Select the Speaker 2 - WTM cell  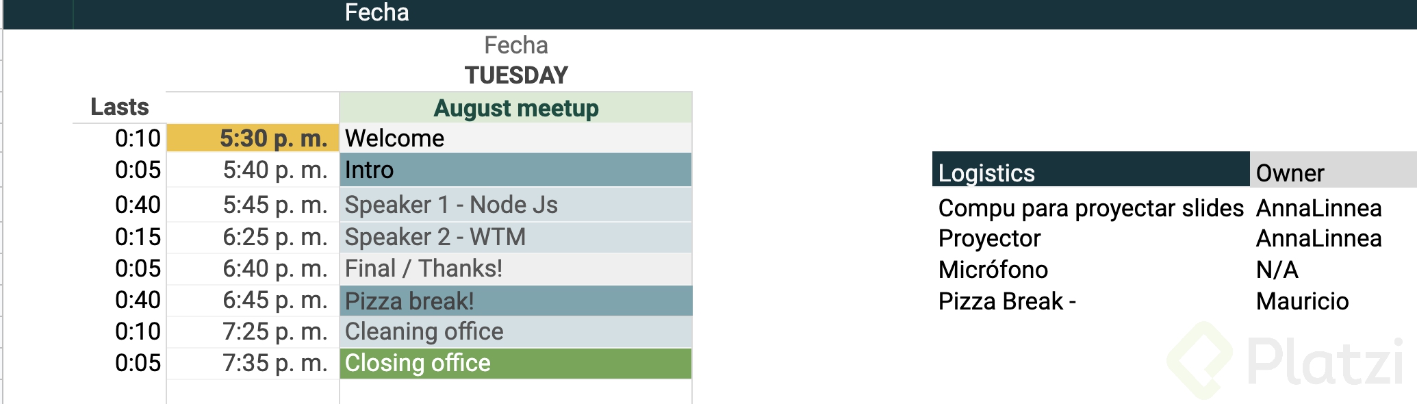pos(515,237)
